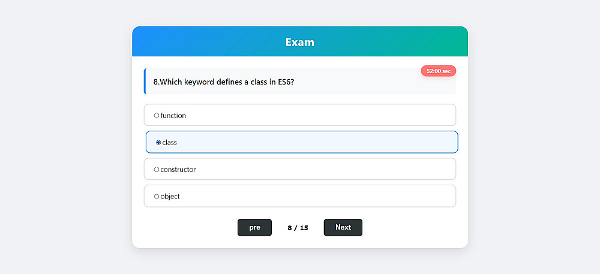Image resolution: width=600 pixels, height=274 pixels.
Task: Pick the "object" radio button
Action: click(157, 197)
